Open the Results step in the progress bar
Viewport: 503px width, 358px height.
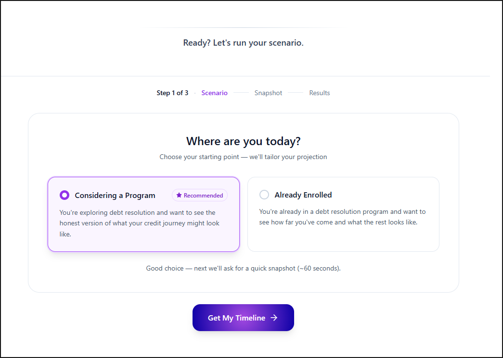click(320, 93)
